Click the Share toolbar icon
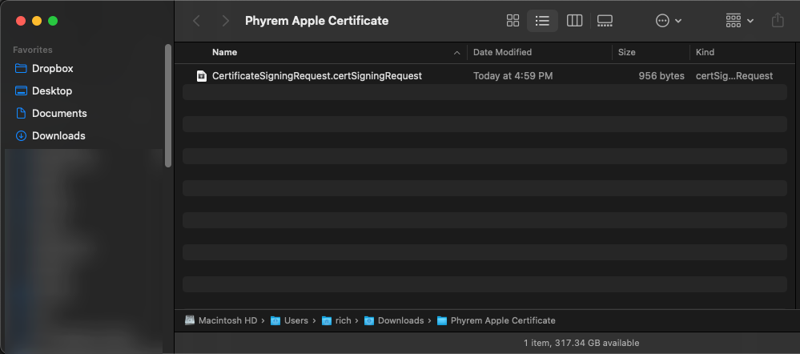 click(x=777, y=21)
